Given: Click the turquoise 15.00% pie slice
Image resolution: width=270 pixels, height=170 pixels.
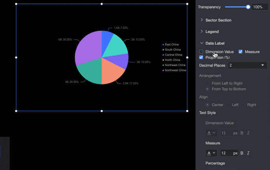Looking at the screenshot, I should coord(116,47).
